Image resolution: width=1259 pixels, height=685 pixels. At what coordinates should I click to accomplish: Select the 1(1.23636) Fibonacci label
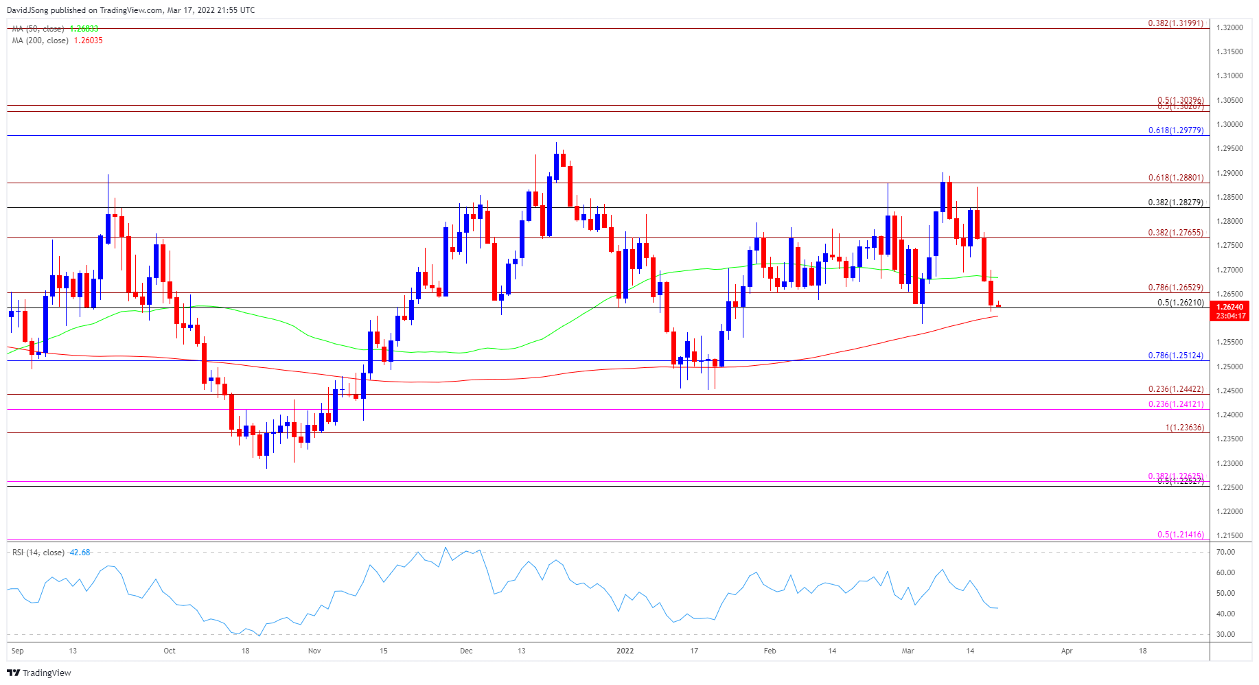click(x=1185, y=428)
